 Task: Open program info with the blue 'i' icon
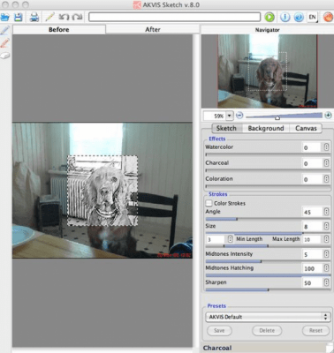pos(285,17)
